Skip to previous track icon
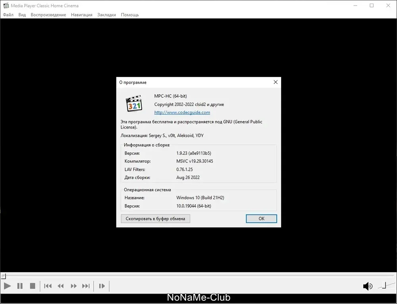The image size is (397, 304). pos(48,286)
